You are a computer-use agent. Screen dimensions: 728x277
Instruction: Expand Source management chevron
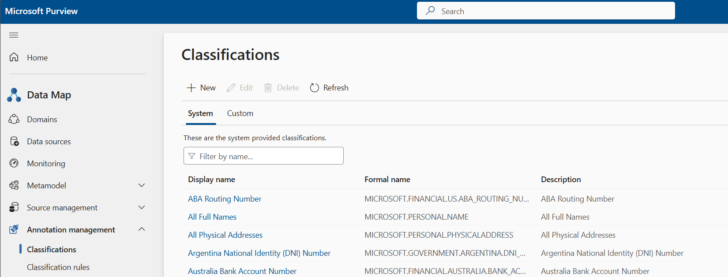click(142, 207)
